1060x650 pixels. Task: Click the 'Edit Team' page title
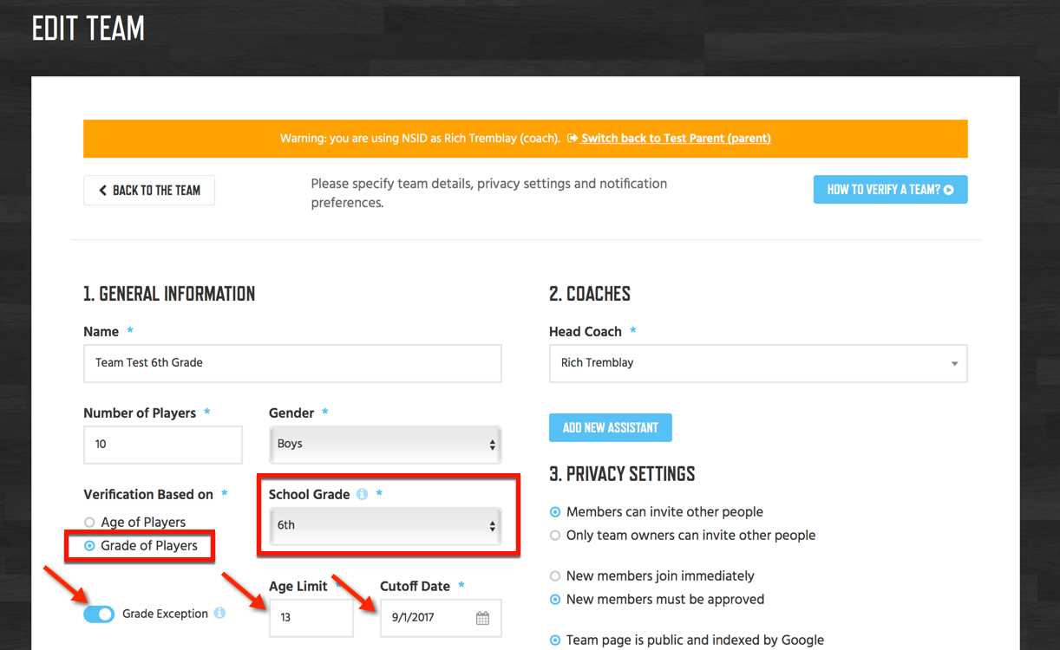(88, 29)
